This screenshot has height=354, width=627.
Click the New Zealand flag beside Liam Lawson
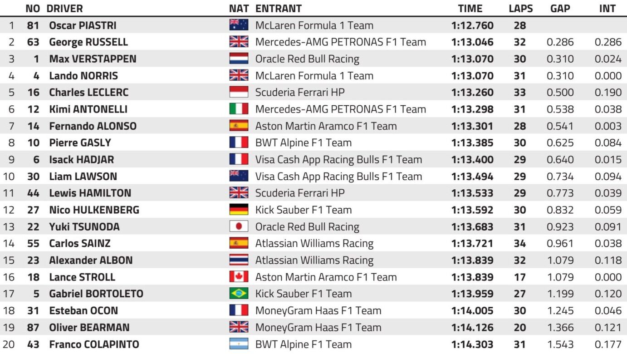(239, 176)
